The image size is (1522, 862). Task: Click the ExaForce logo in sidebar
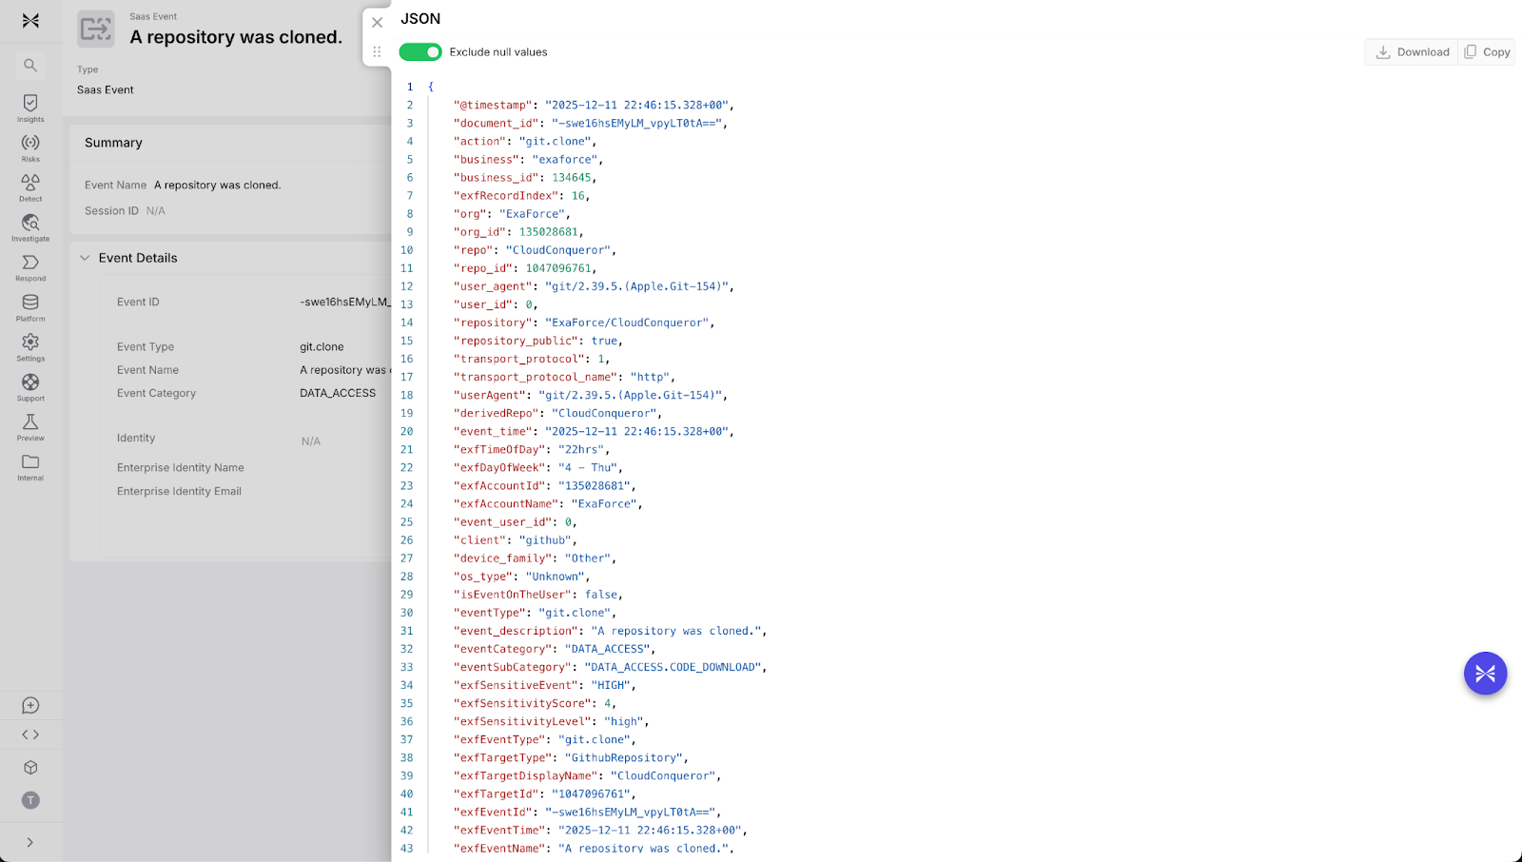pyautogui.click(x=30, y=20)
